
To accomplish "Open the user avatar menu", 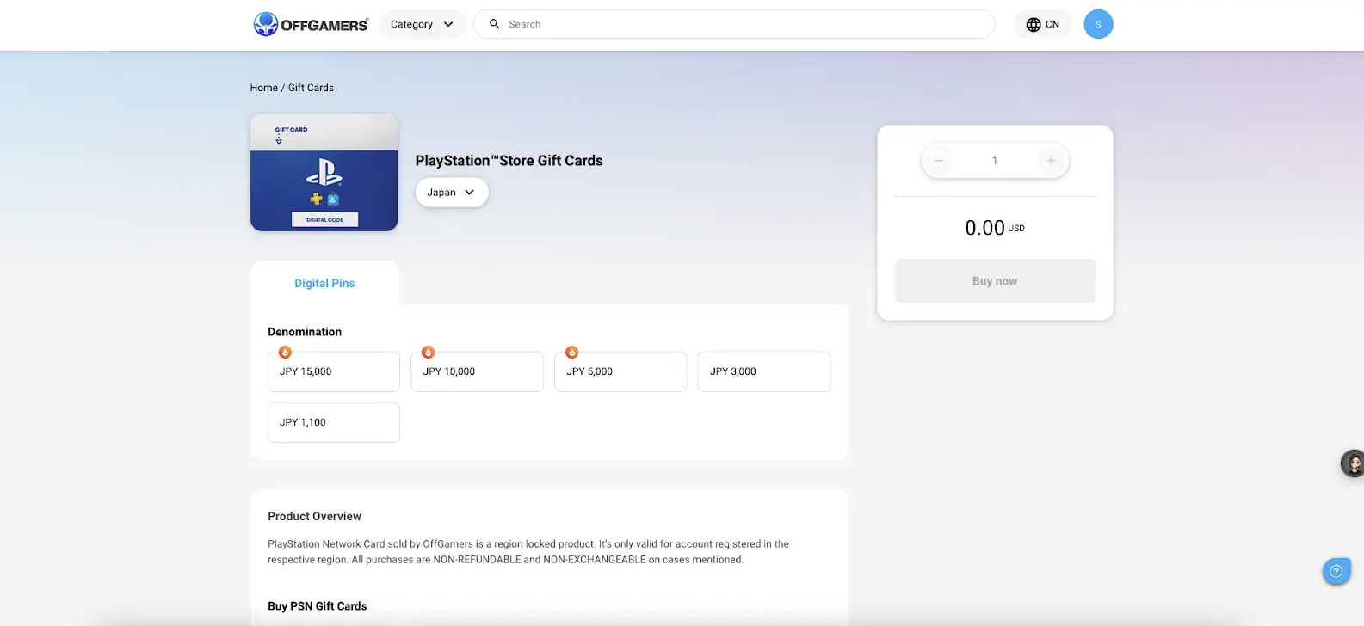I will (1098, 24).
